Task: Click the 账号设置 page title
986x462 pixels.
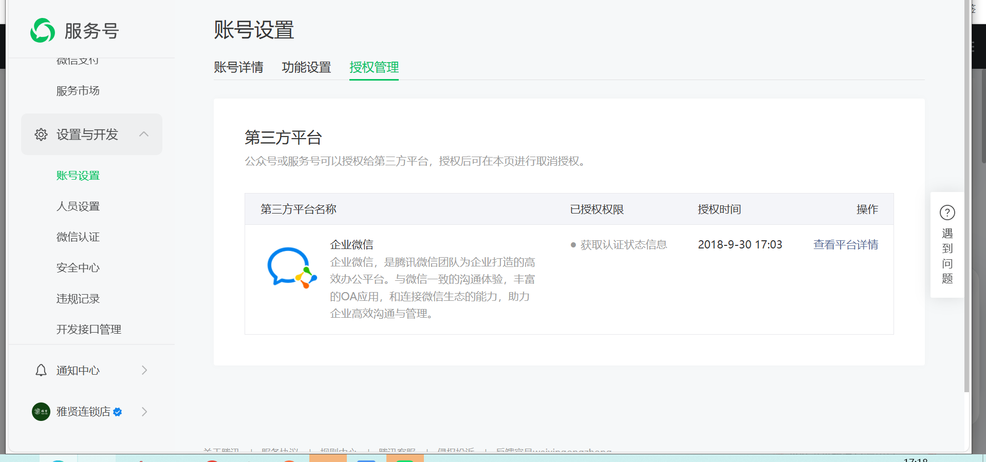Action: (x=254, y=30)
